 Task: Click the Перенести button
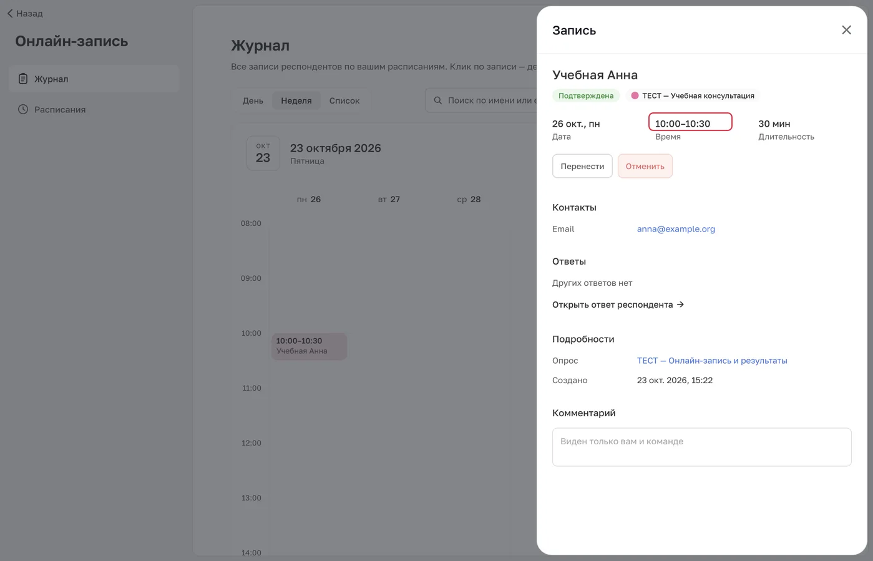coord(582,166)
